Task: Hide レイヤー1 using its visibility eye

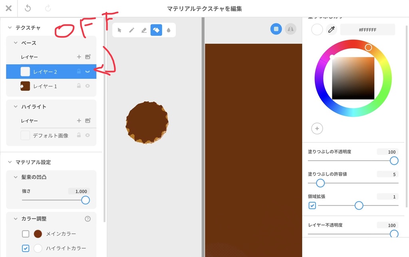Action: point(87,86)
